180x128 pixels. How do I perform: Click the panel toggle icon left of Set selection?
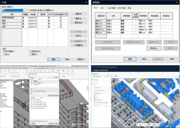(x=92, y=80)
